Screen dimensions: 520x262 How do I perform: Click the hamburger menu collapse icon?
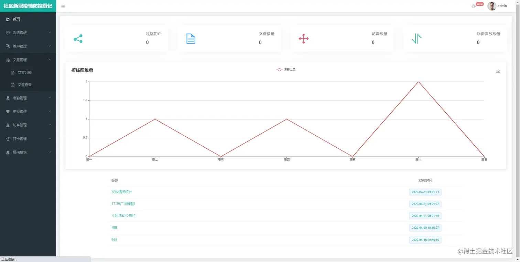pos(63,6)
